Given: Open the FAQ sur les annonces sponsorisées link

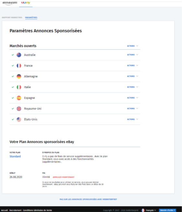Looking at the screenshot, I should (x=88, y=199).
